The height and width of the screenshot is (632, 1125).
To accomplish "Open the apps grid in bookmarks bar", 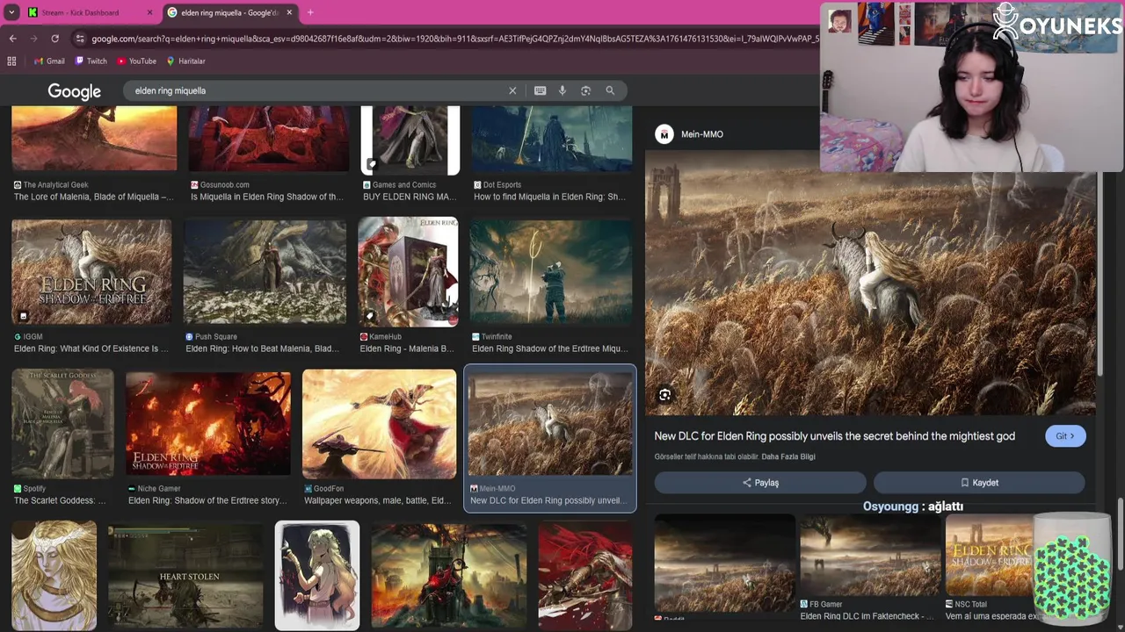I will [11, 61].
